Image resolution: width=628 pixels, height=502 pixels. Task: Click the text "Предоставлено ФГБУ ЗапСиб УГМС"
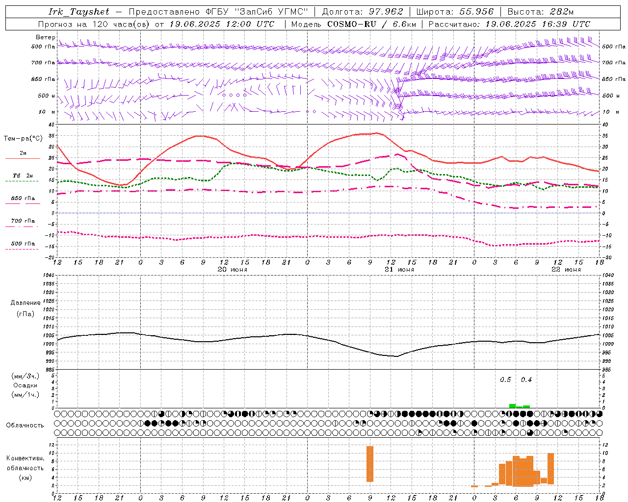218,12
